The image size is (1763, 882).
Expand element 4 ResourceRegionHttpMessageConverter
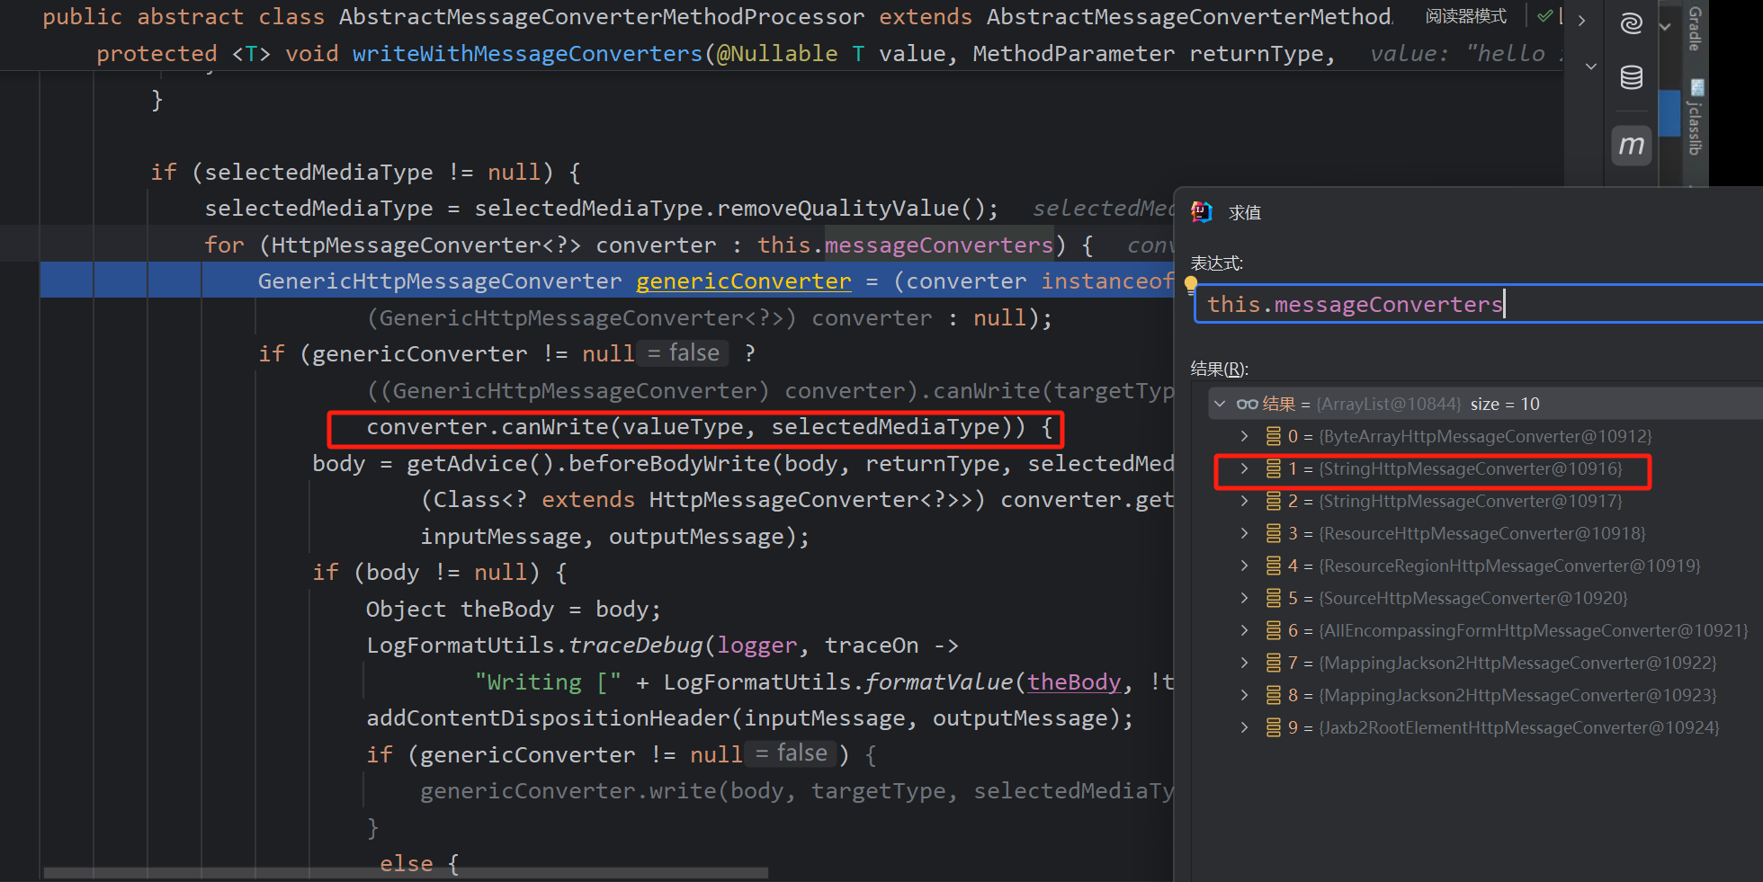tap(1245, 566)
